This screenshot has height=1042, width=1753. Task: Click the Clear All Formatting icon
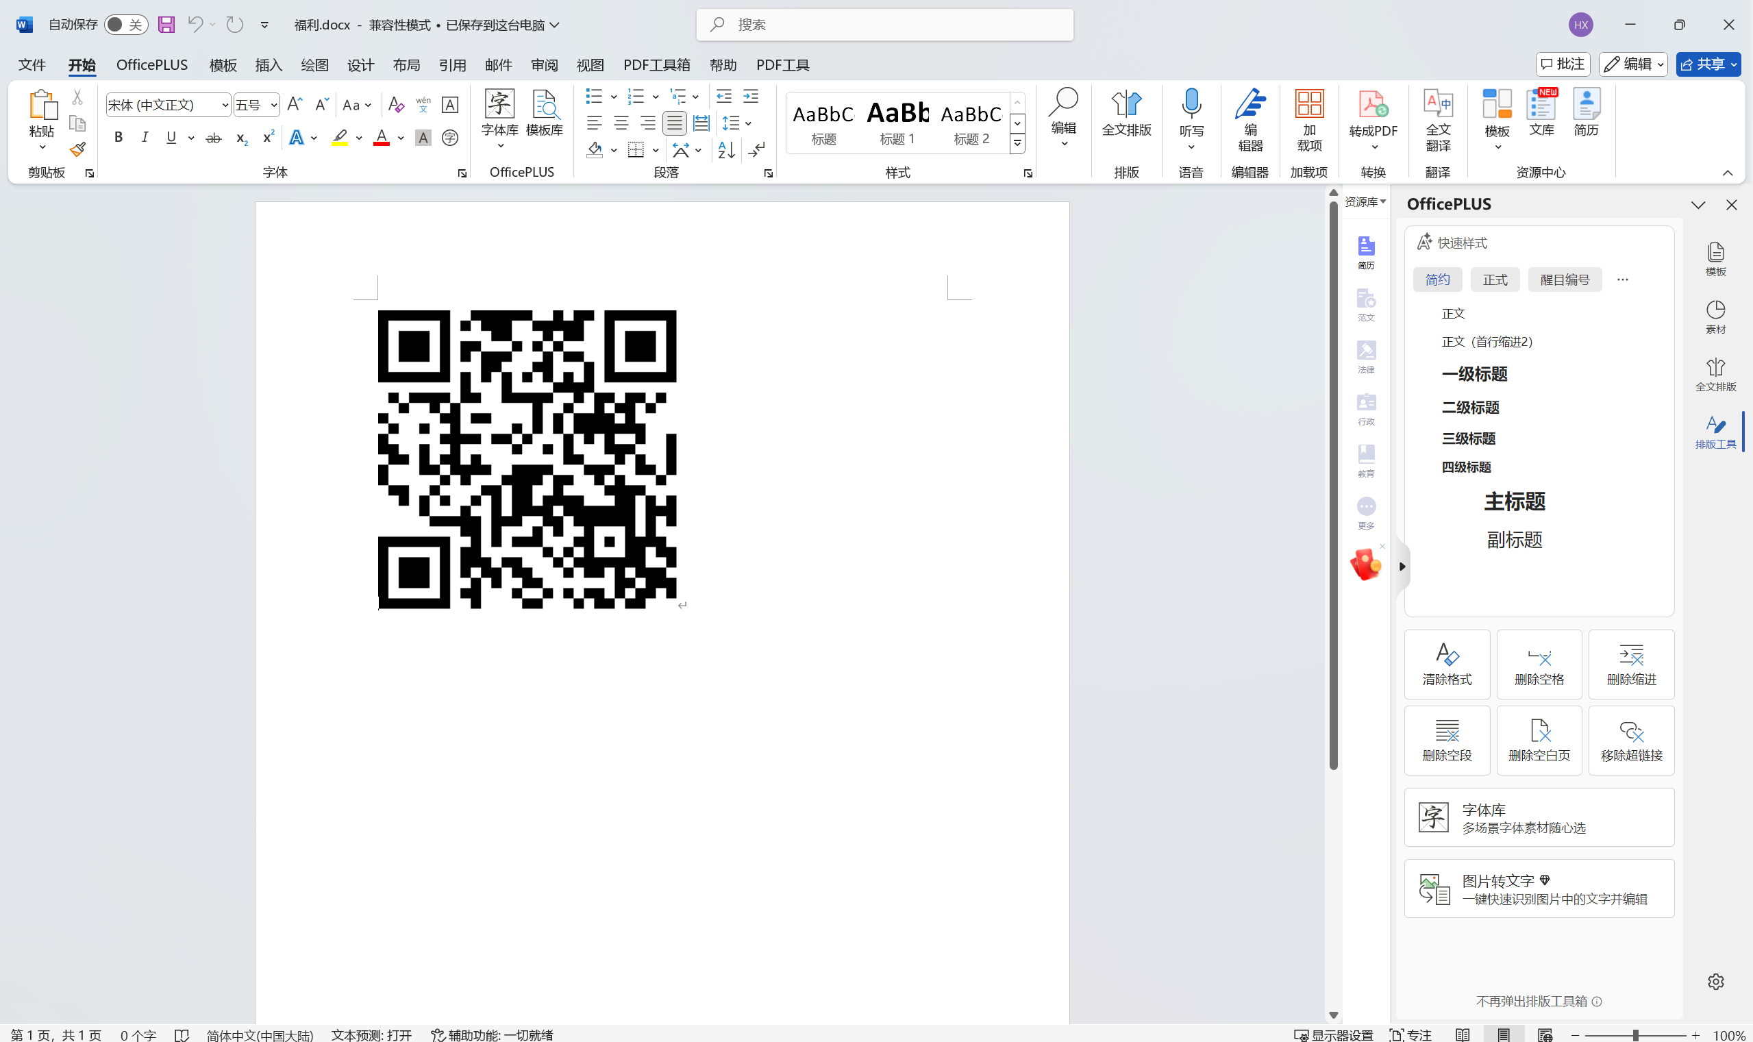tap(396, 105)
